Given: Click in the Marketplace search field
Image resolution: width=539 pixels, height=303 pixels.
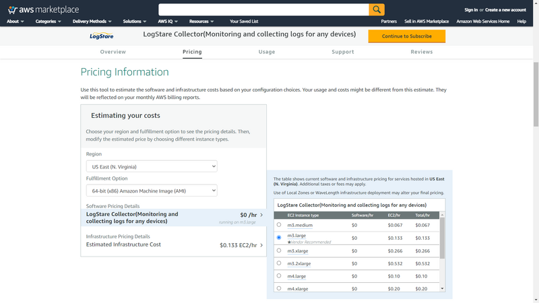Looking at the screenshot, I should (263, 9).
